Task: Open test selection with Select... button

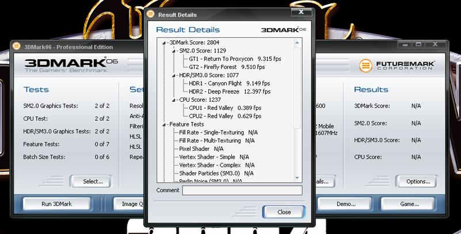Action: click(x=90, y=182)
